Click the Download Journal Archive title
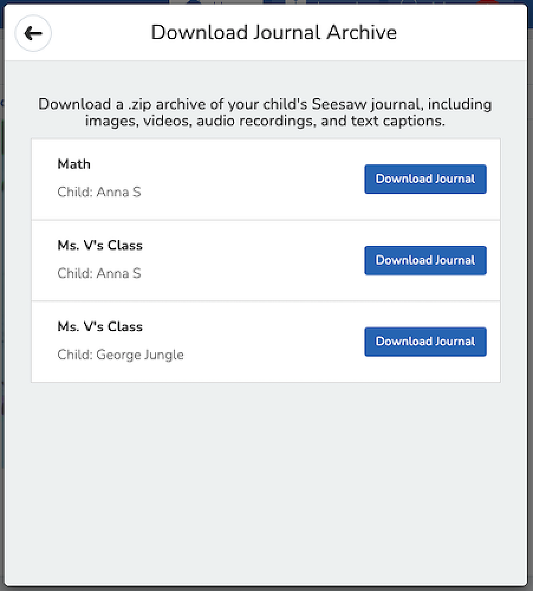 pos(275,33)
